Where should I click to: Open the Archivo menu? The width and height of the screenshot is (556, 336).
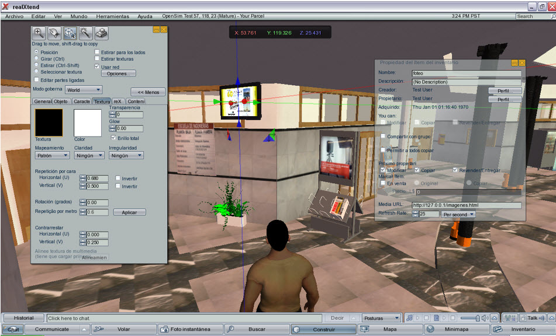(14, 16)
